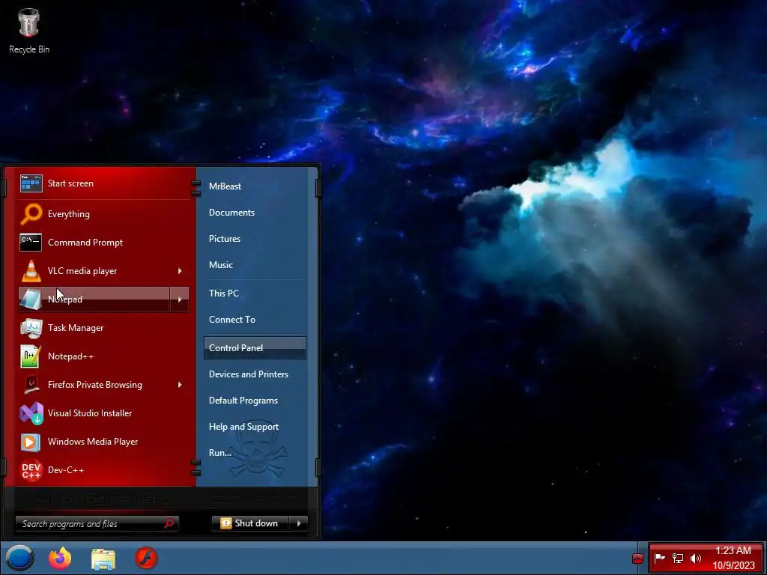
Task: Click the volume speaker tray icon
Action: click(x=695, y=558)
